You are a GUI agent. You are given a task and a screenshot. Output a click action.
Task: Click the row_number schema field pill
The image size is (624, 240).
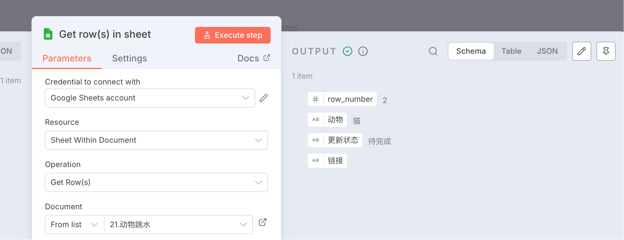coord(342,99)
